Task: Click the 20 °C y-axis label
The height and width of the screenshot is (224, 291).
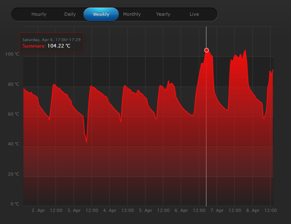Action: [13, 174]
